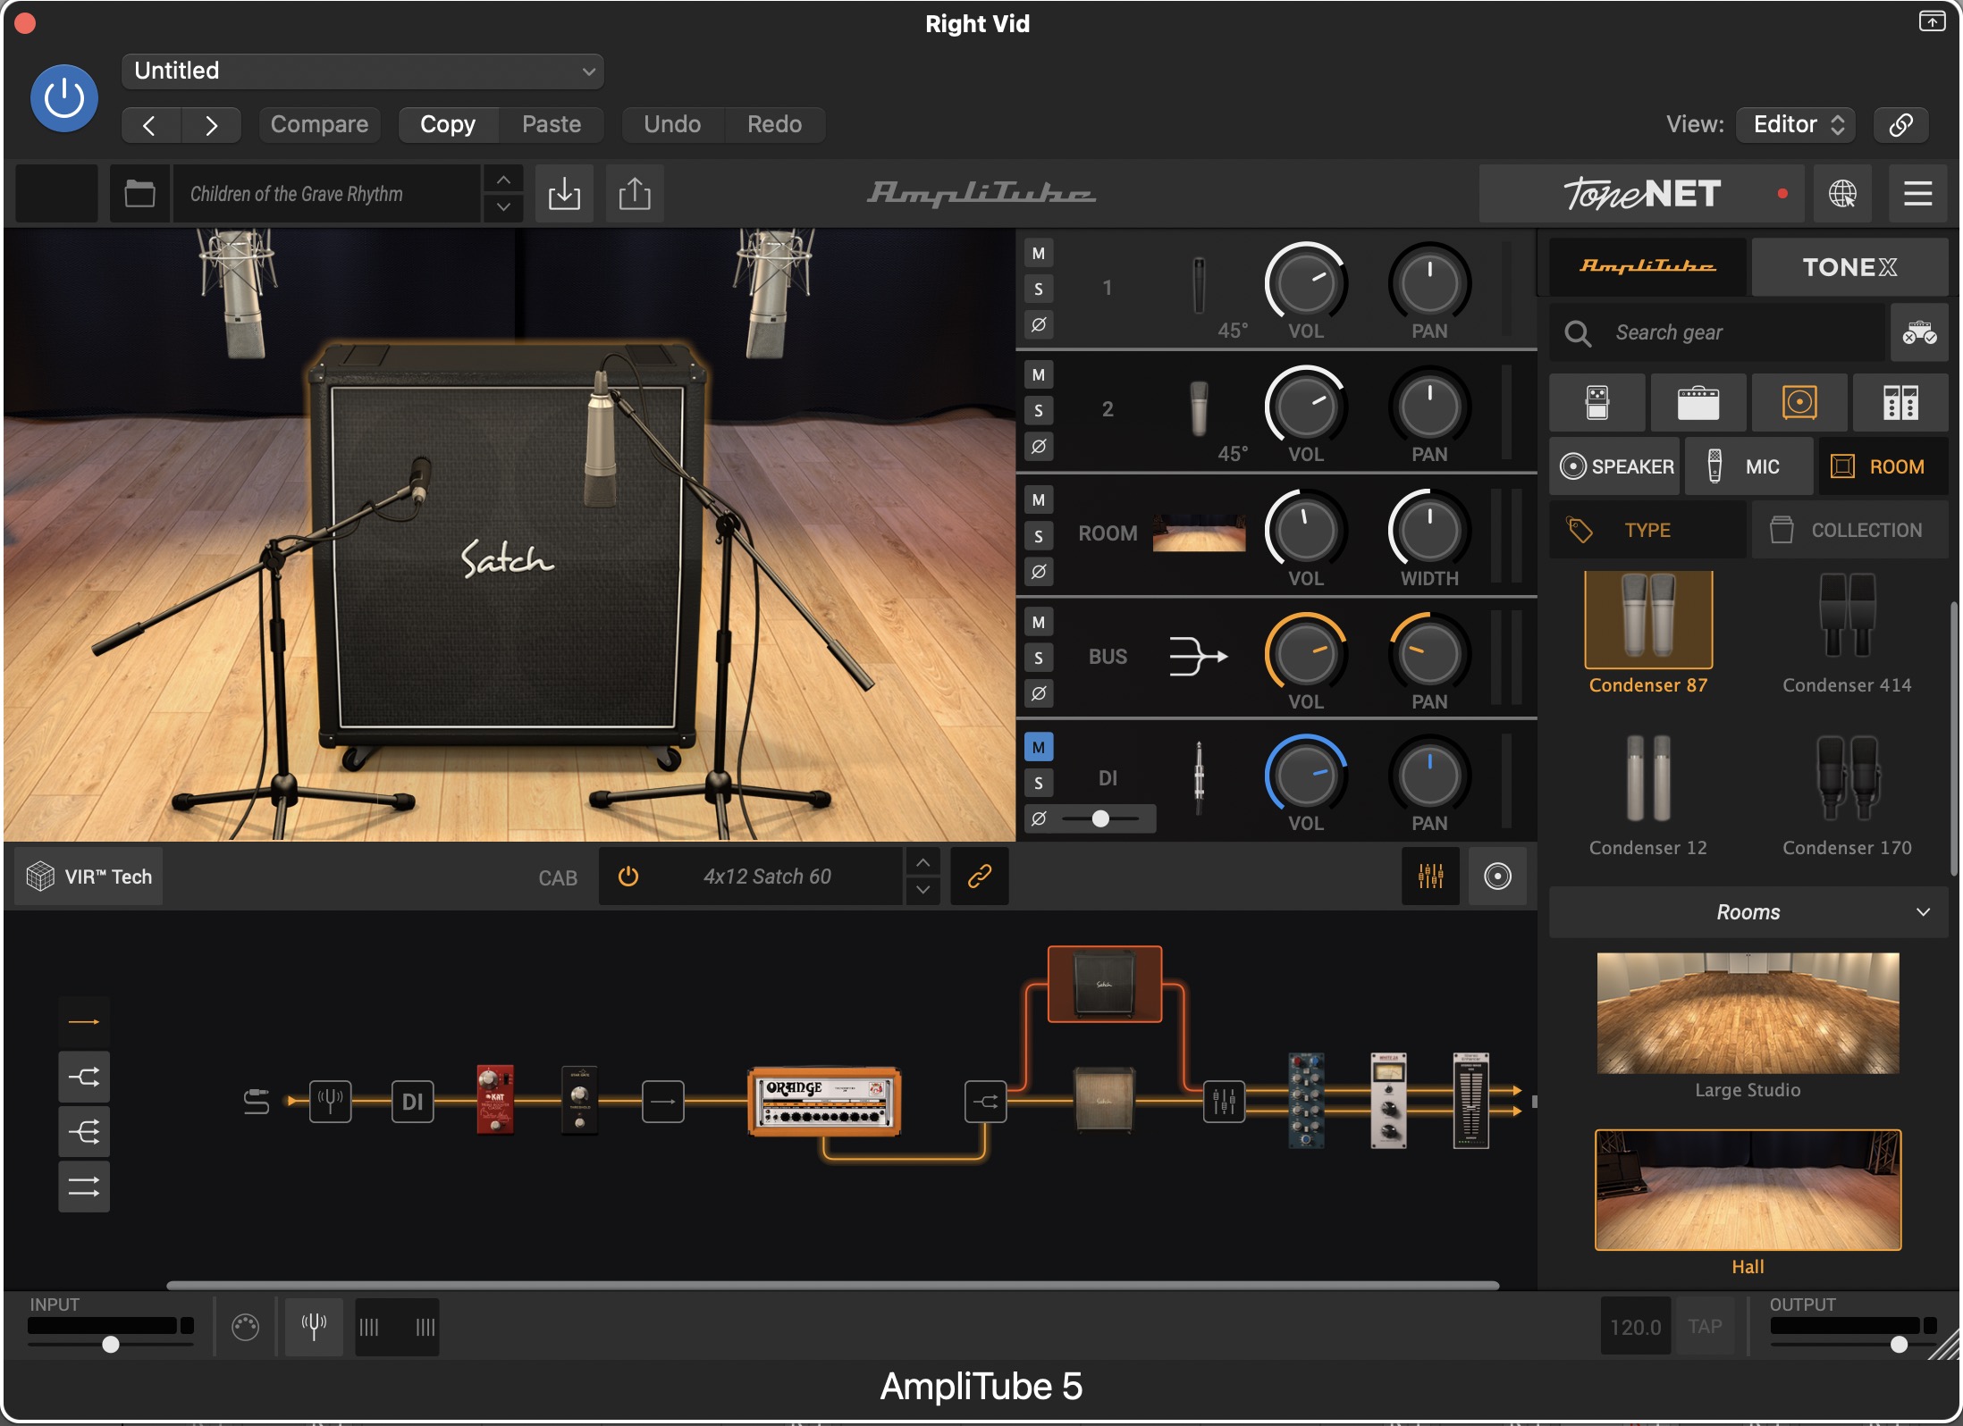Click the export preset share icon
This screenshot has height=1426, width=1963.
(x=635, y=193)
